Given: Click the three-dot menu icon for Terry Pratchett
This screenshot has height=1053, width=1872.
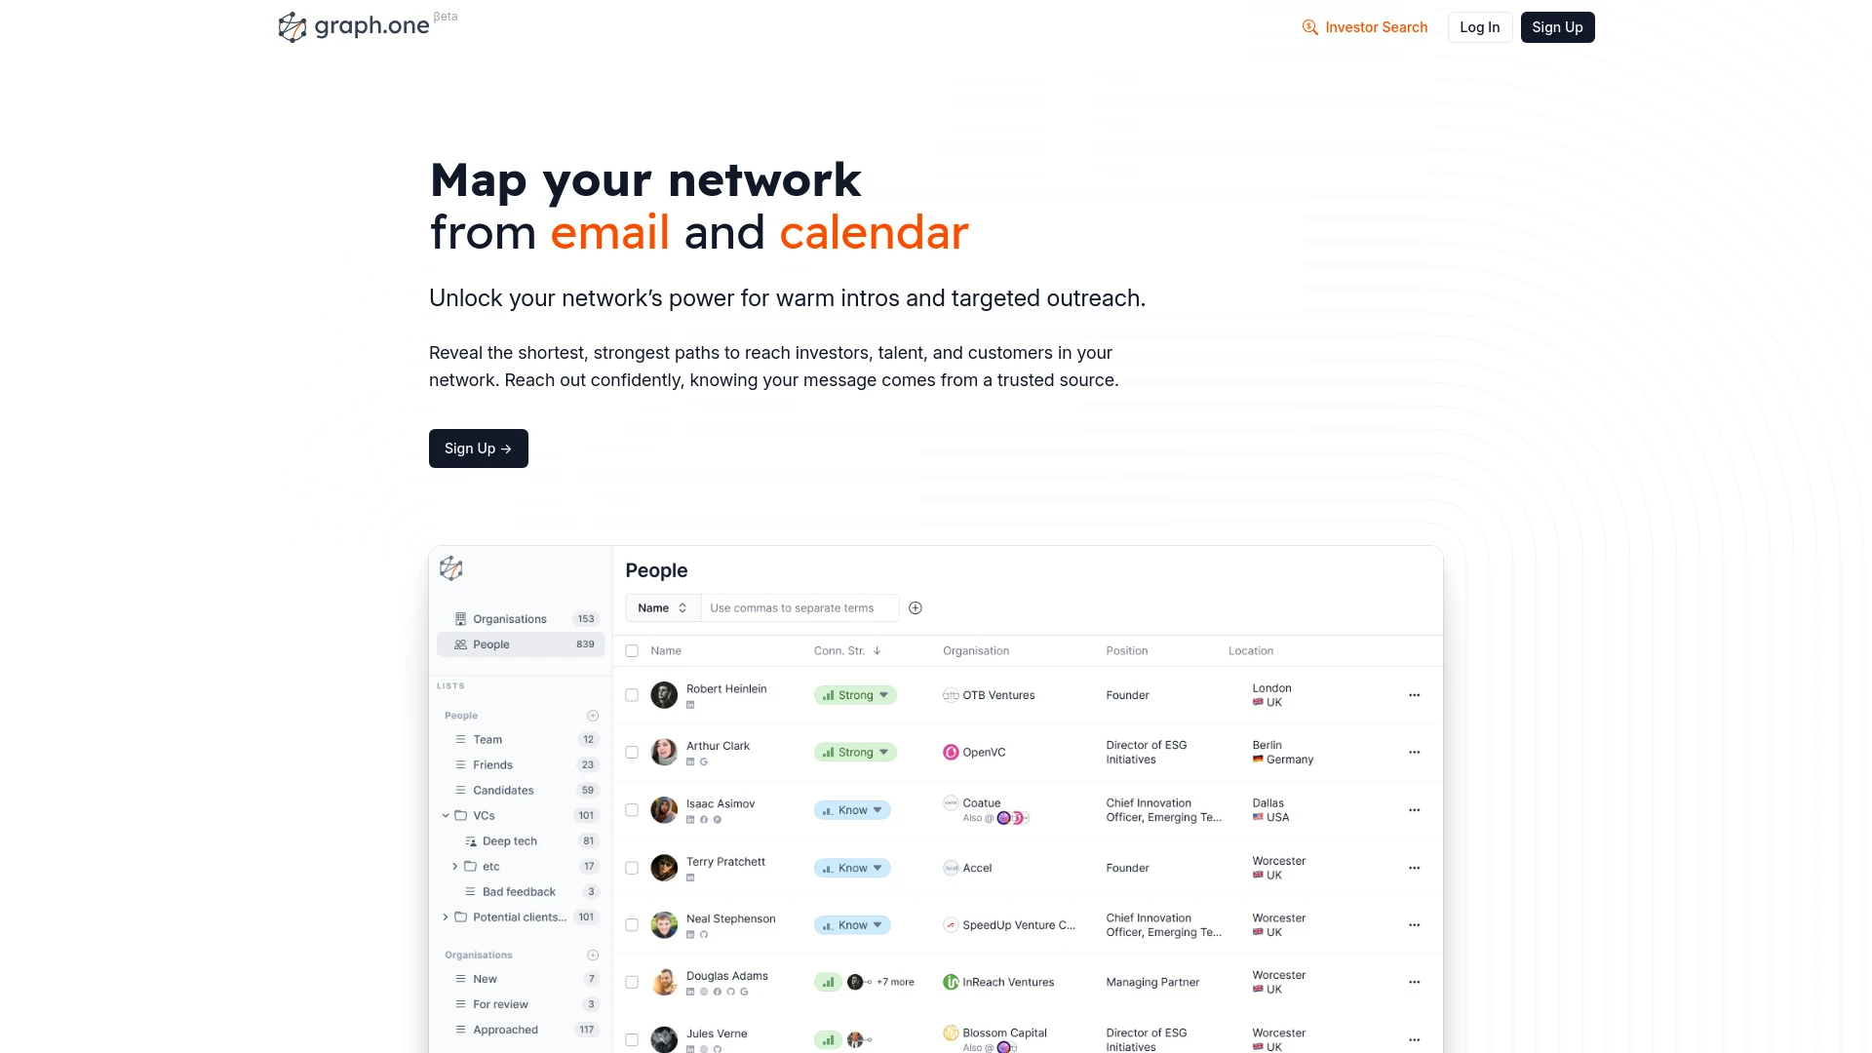Looking at the screenshot, I should (x=1415, y=868).
